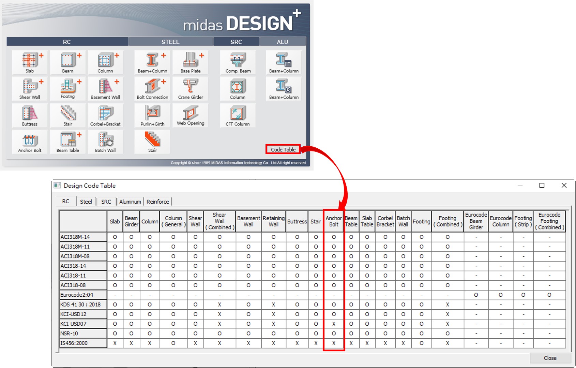The width and height of the screenshot is (576, 368).
Task: Close Design Code Table with title bar X
Action: [564, 185]
